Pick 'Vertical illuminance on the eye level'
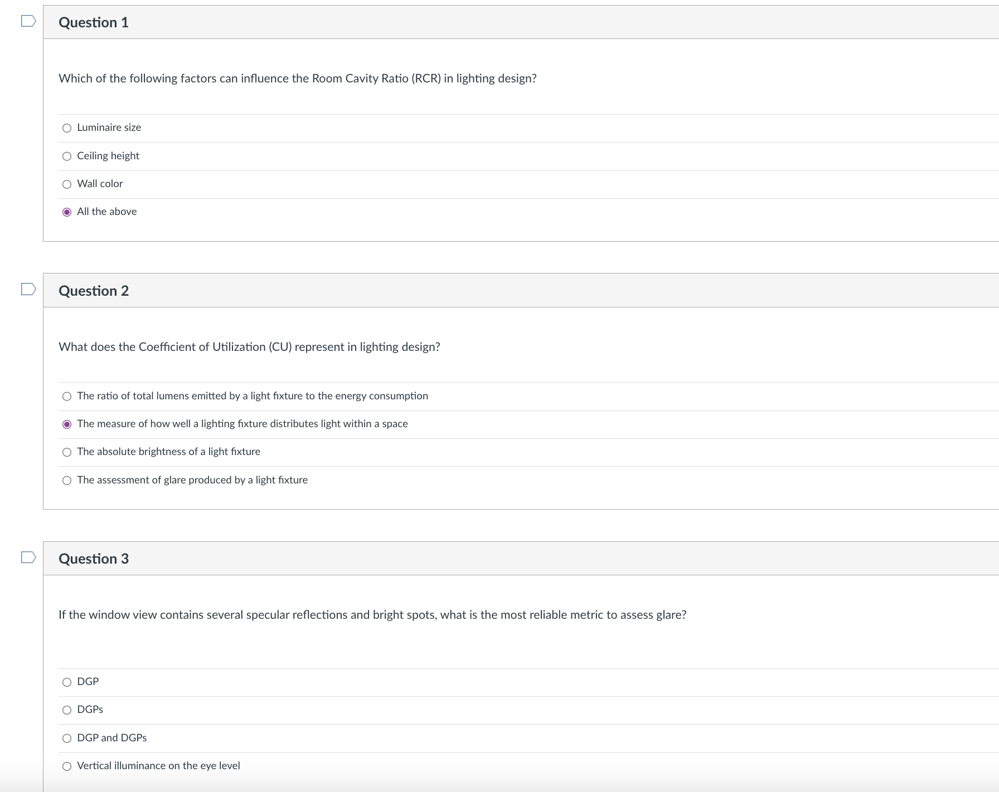Screen dimensions: 999x792 [x=67, y=766]
